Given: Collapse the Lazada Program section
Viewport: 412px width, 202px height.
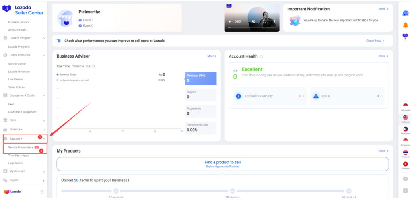Looking at the screenshot, I should 43,38.
